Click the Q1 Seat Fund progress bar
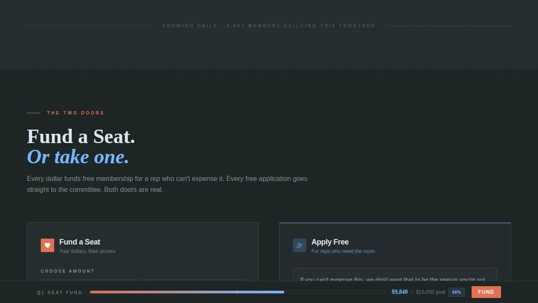This screenshot has width=538, height=303. click(x=237, y=292)
